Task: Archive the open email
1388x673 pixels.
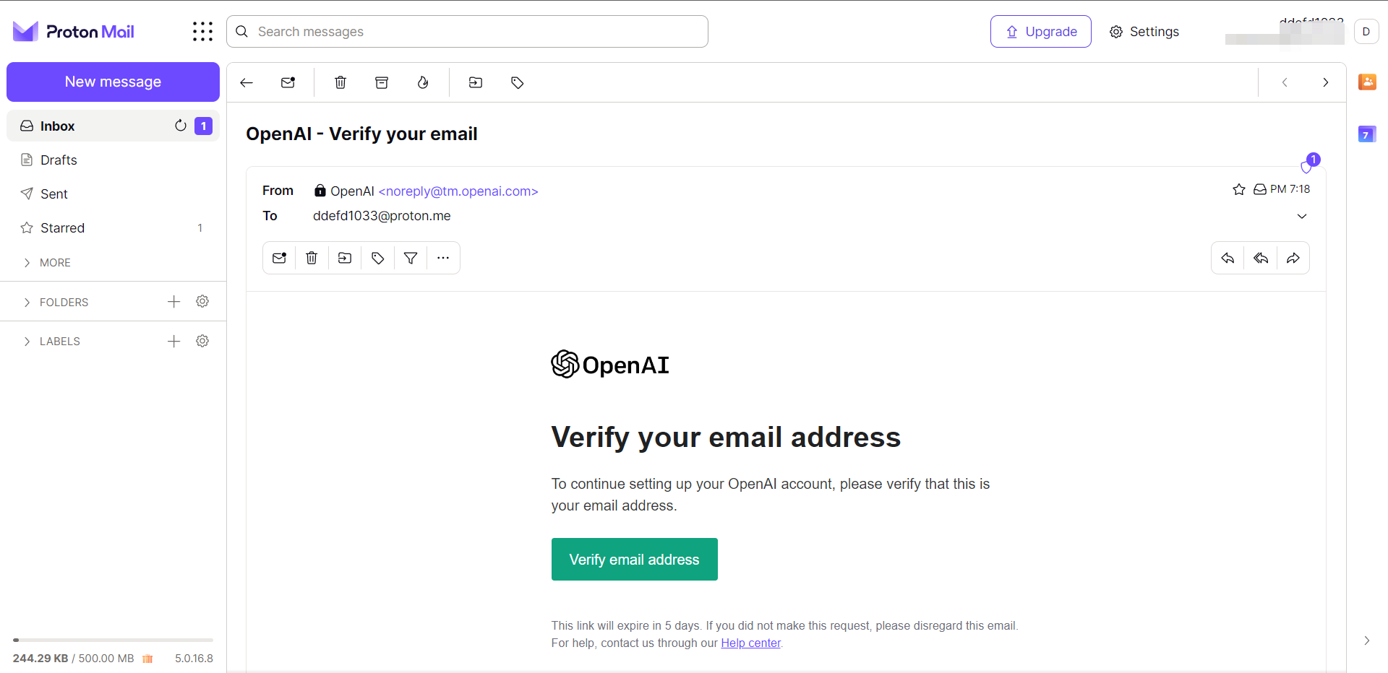Action: click(382, 82)
